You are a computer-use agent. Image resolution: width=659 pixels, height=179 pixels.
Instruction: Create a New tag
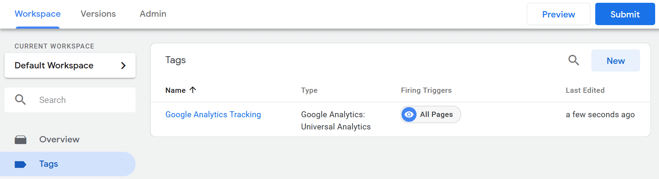(616, 61)
